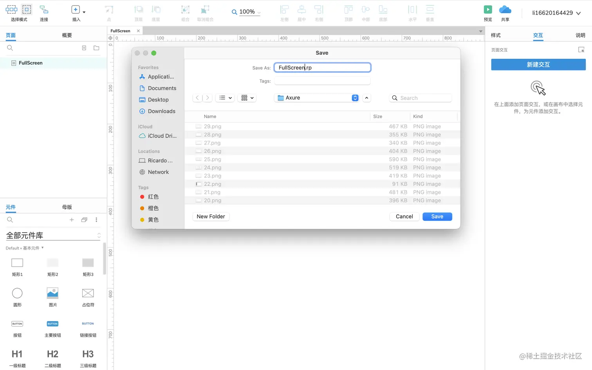592x370 pixels.
Task: Click the Search field in Save dialog
Action: pyautogui.click(x=421, y=98)
